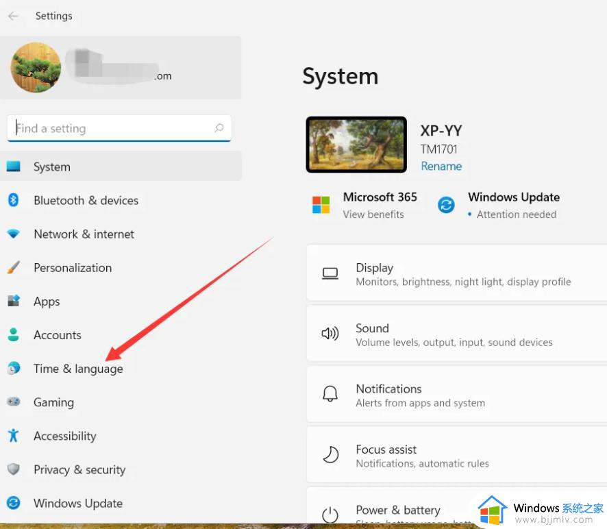
Task: Click the Time & language globe icon
Action: [14, 368]
